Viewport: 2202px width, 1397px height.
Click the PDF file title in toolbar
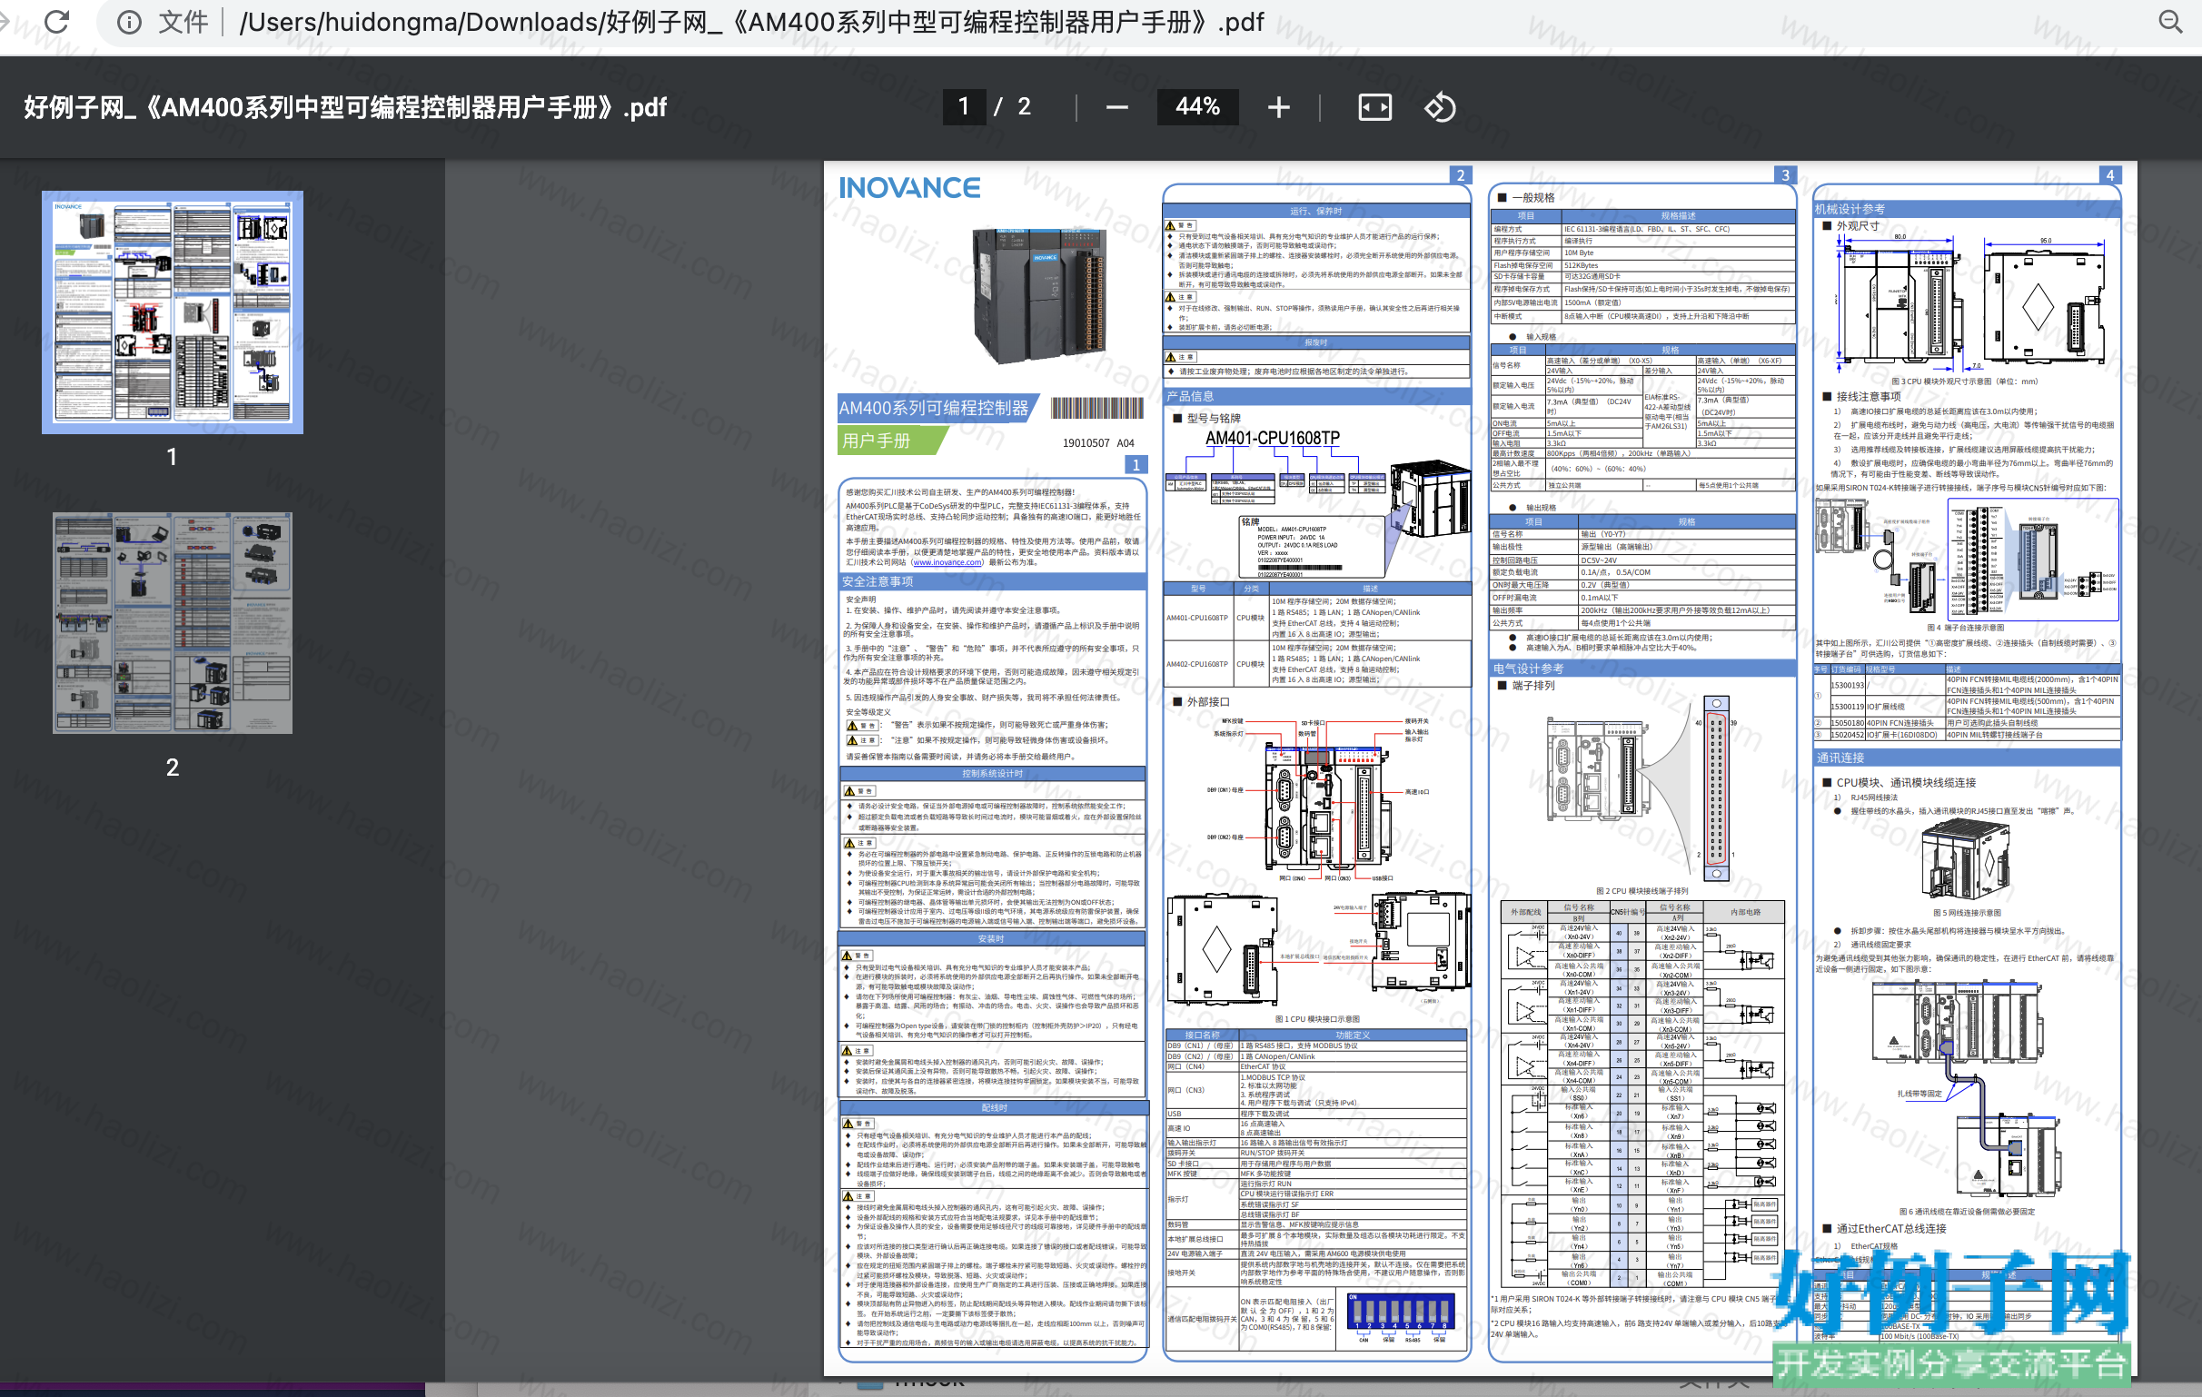(346, 108)
